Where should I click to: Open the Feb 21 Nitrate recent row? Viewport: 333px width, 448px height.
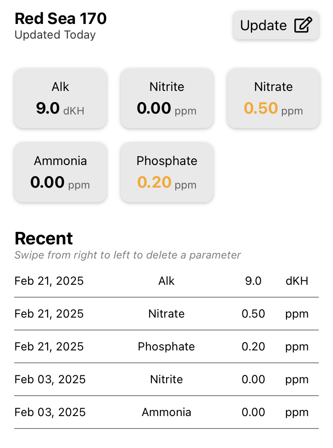pos(166,314)
